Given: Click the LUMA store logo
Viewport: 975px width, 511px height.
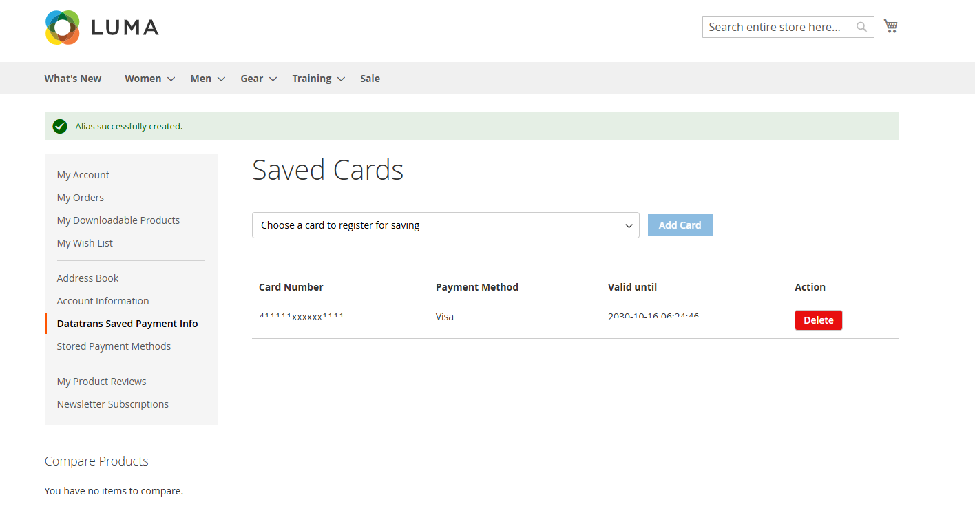Looking at the screenshot, I should point(101,28).
